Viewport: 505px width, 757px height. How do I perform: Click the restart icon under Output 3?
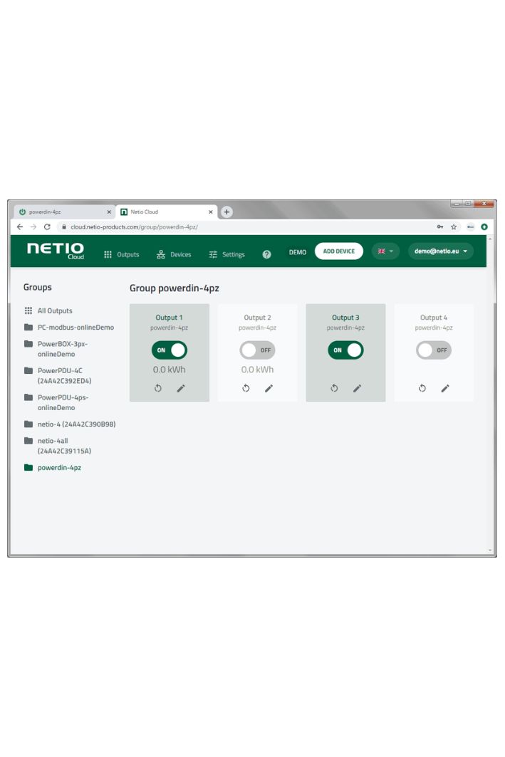click(x=334, y=388)
